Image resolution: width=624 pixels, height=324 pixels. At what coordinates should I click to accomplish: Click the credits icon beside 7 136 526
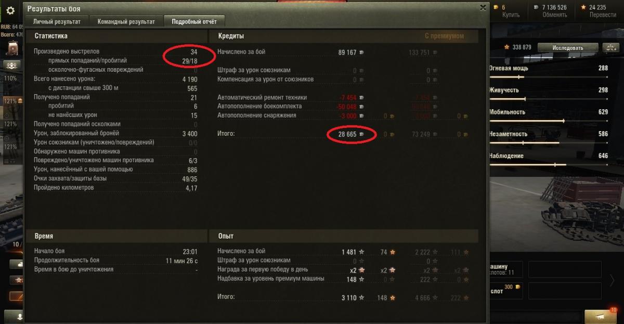click(x=536, y=7)
